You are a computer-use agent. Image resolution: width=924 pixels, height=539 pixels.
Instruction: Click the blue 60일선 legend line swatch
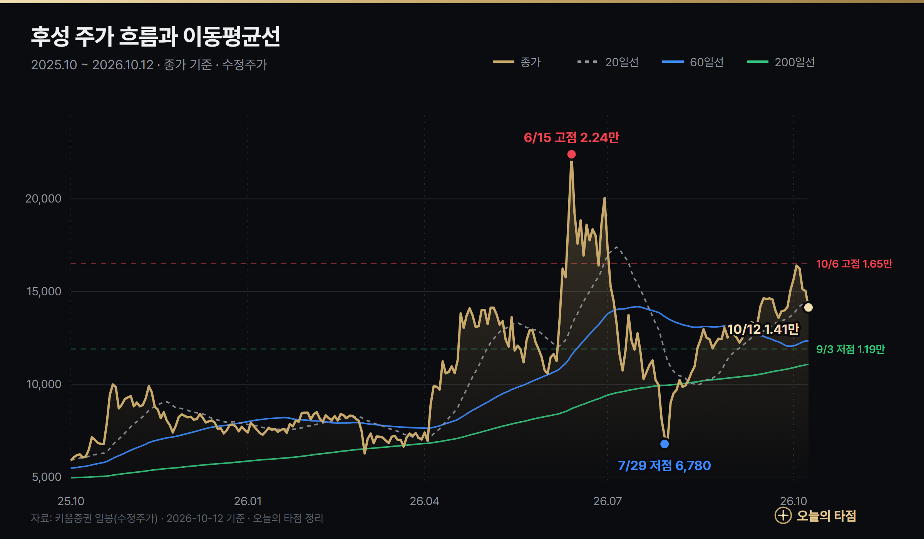tap(673, 62)
